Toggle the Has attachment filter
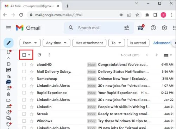The width and height of the screenshot is (176, 129). pos(89,43)
